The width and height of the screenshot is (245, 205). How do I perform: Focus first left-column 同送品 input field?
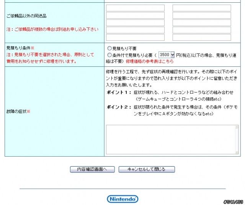(x=135, y=8)
